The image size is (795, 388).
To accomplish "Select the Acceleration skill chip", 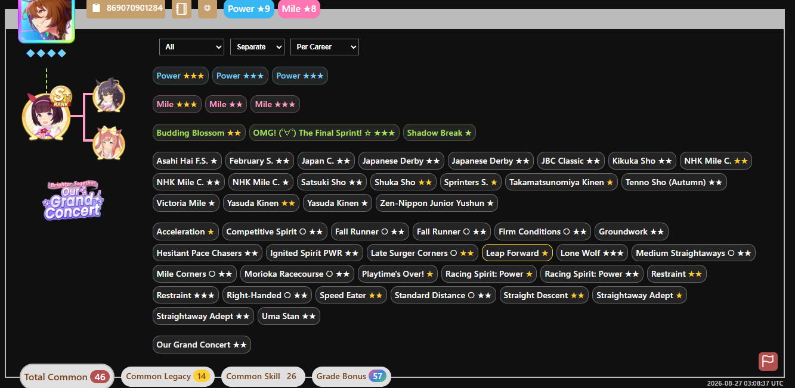I will pos(185,231).
